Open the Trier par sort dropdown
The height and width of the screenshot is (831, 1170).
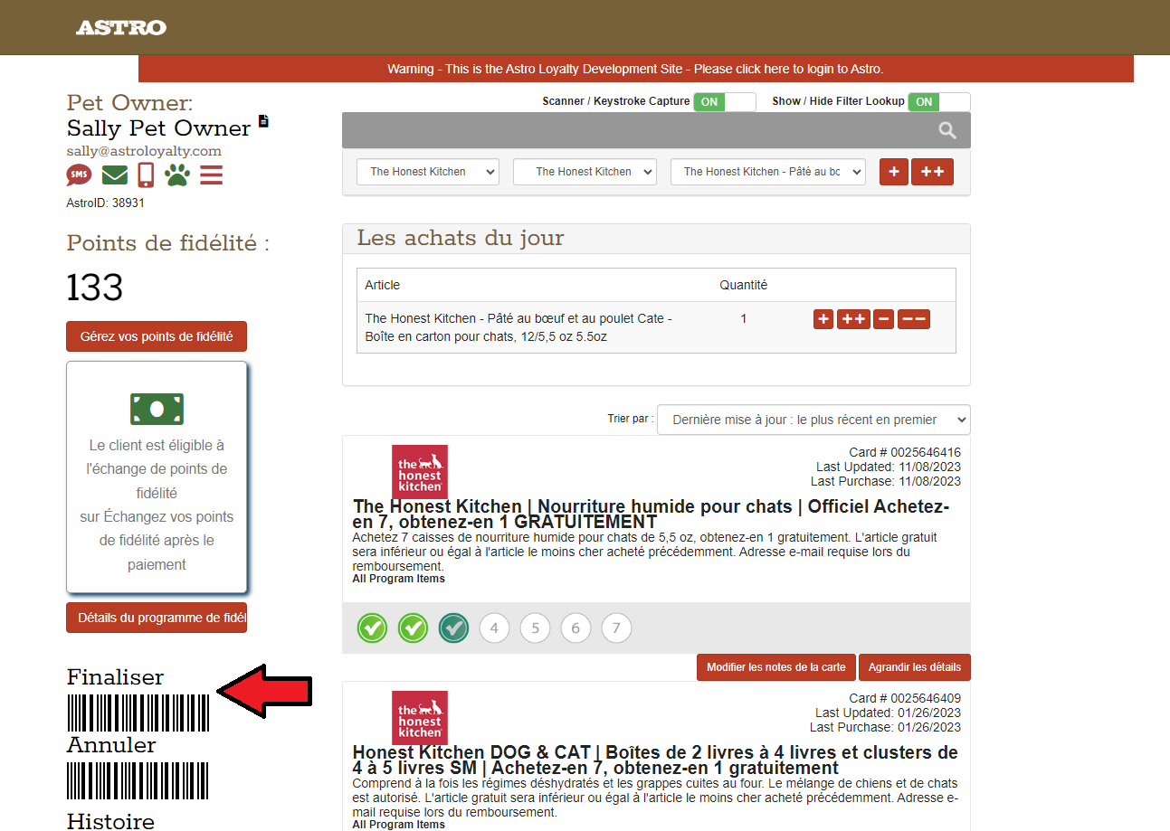pos(813,420)
